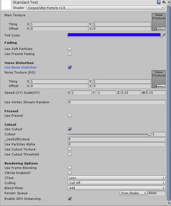Click Speed Scale Z field showing 0.15
Image resolution: width=171 pixels, height=206 pixels.
(131, 93)
